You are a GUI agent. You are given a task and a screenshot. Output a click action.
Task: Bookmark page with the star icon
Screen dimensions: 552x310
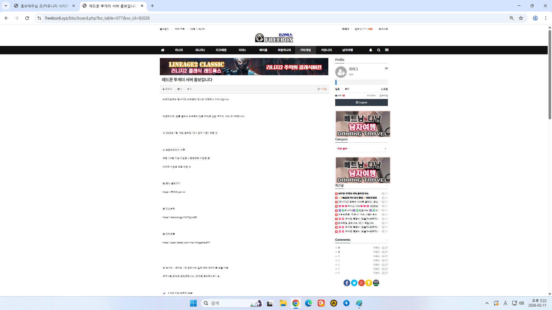521,18
